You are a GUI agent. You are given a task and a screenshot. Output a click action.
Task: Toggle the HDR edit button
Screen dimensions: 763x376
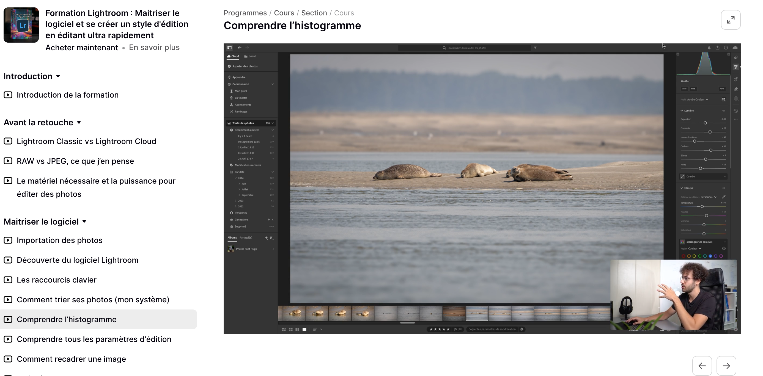722,89
